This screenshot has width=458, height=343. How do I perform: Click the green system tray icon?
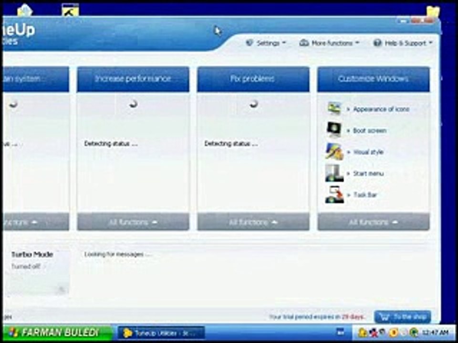click(x=414, y=332)
